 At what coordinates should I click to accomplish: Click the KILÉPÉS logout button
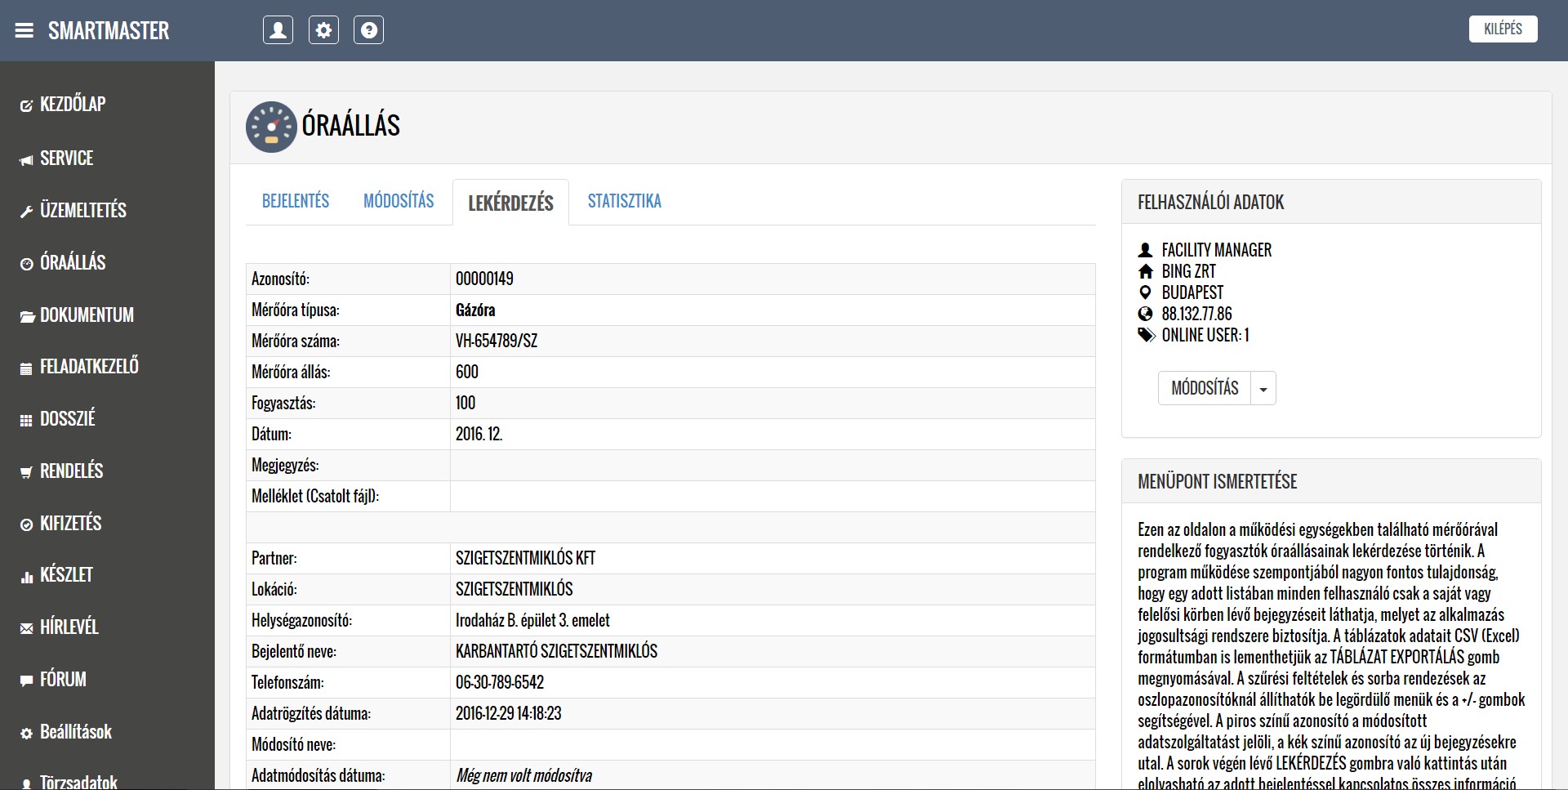(x=1503, y=29)
